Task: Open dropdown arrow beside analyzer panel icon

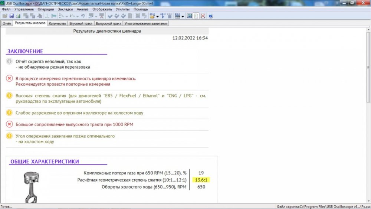Action: pos(183,16)
